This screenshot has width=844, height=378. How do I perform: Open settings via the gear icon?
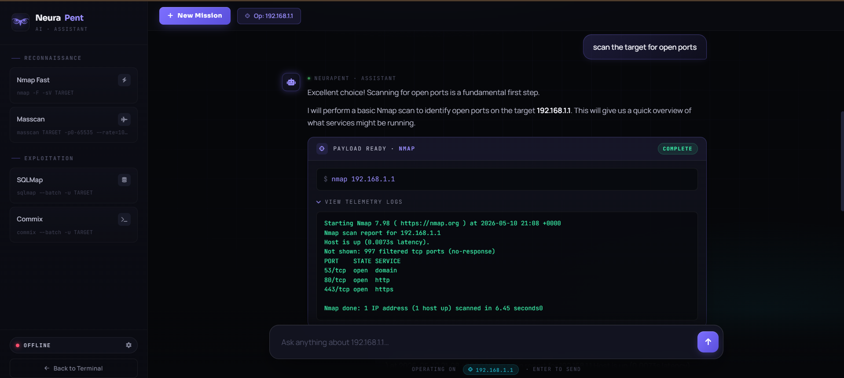tap(128, 345)
